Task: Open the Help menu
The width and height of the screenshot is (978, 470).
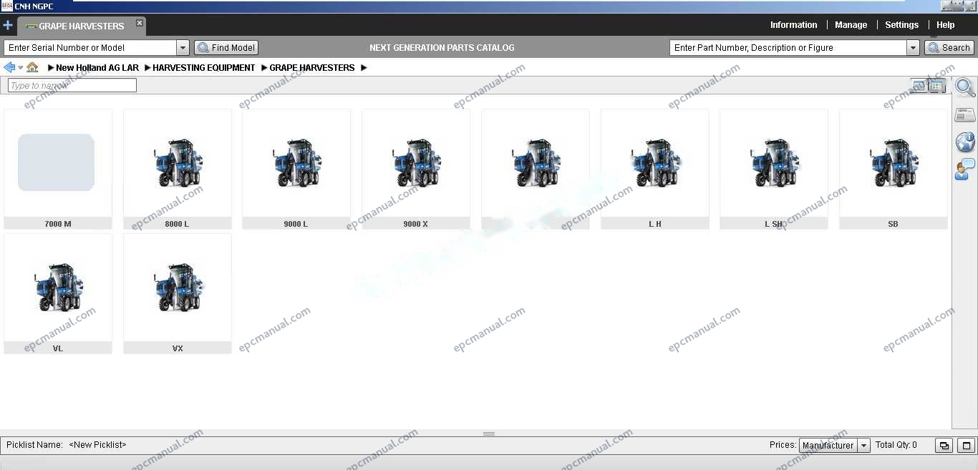Action: tap(945, 24)
